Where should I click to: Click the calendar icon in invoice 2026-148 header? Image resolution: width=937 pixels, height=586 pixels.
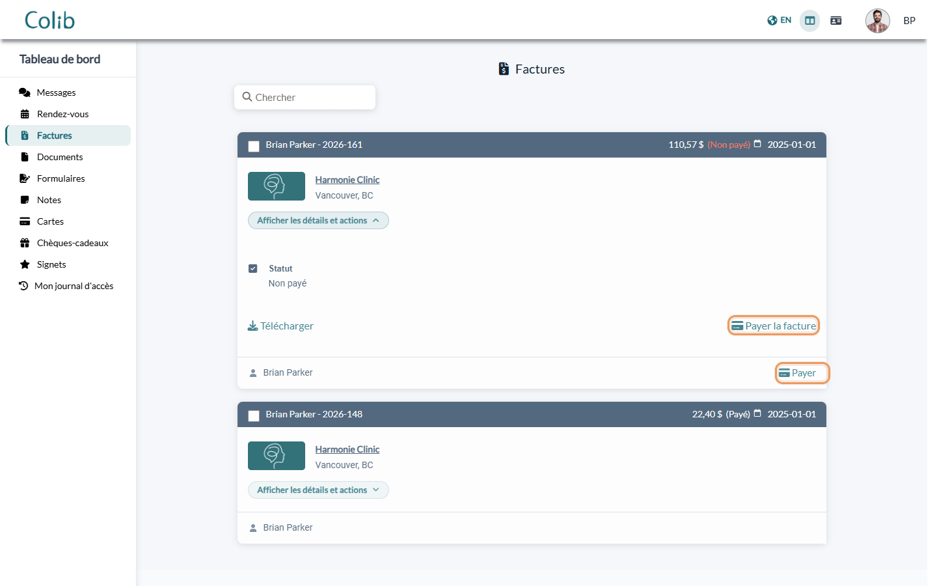pyautogui.click(x=757, y=413)
